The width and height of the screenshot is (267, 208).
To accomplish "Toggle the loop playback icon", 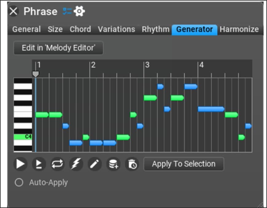I will (x=57, y=164).
